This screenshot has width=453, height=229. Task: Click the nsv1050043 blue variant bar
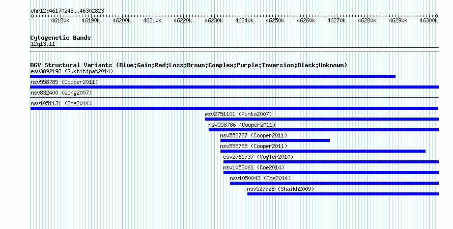334,183
